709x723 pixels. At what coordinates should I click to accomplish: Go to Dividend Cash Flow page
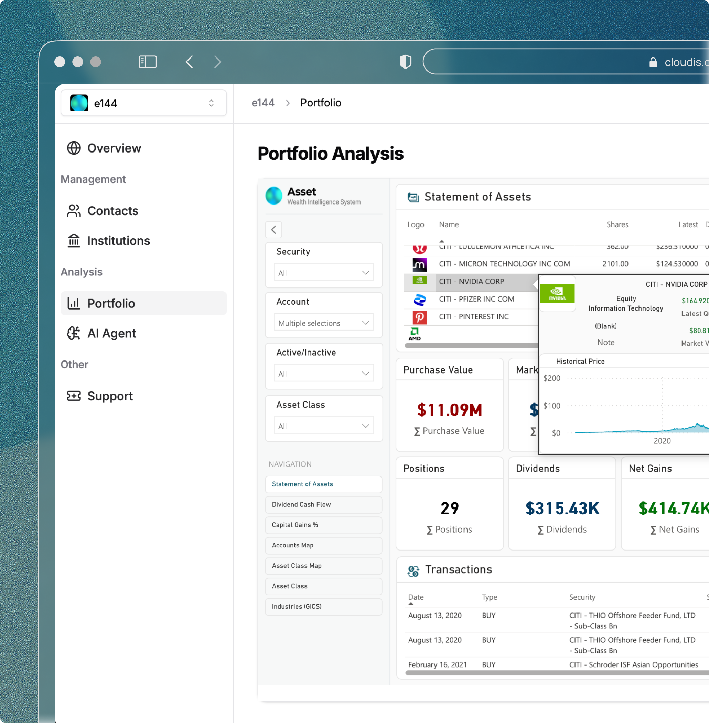coord(324,505)
